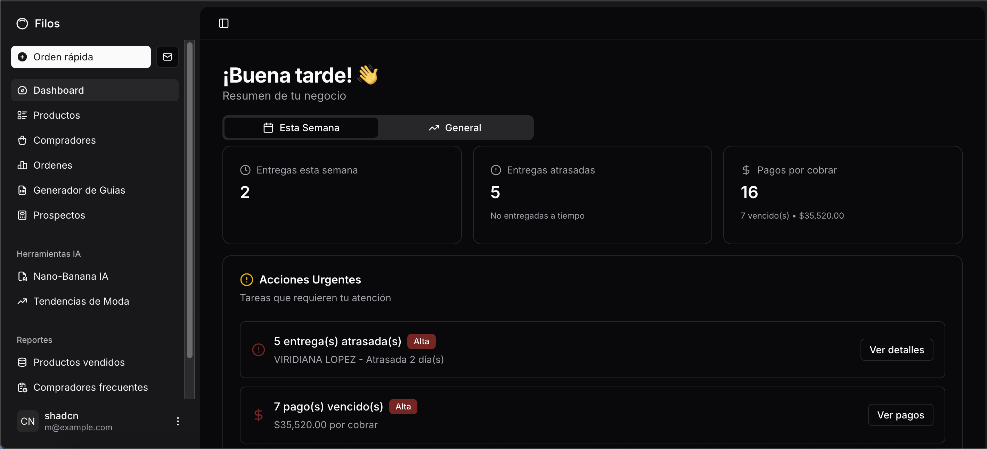
Task: Open Productos vendidos report
Action: [79, 362]
